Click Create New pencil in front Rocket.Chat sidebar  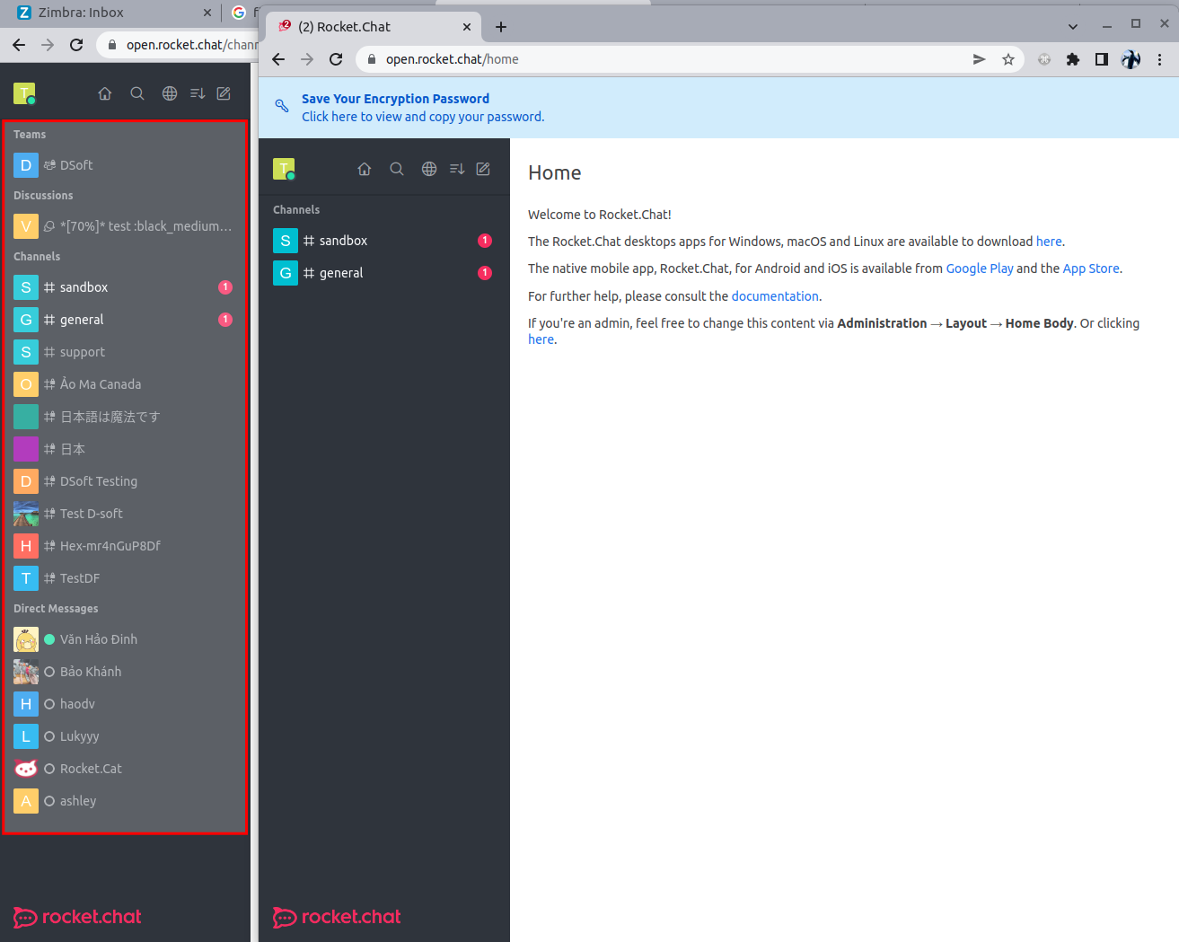(483, 169)
